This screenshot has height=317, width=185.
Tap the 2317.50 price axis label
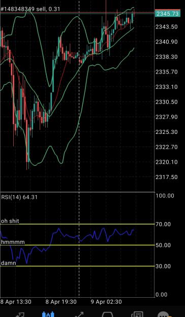[x=167, y=177]
